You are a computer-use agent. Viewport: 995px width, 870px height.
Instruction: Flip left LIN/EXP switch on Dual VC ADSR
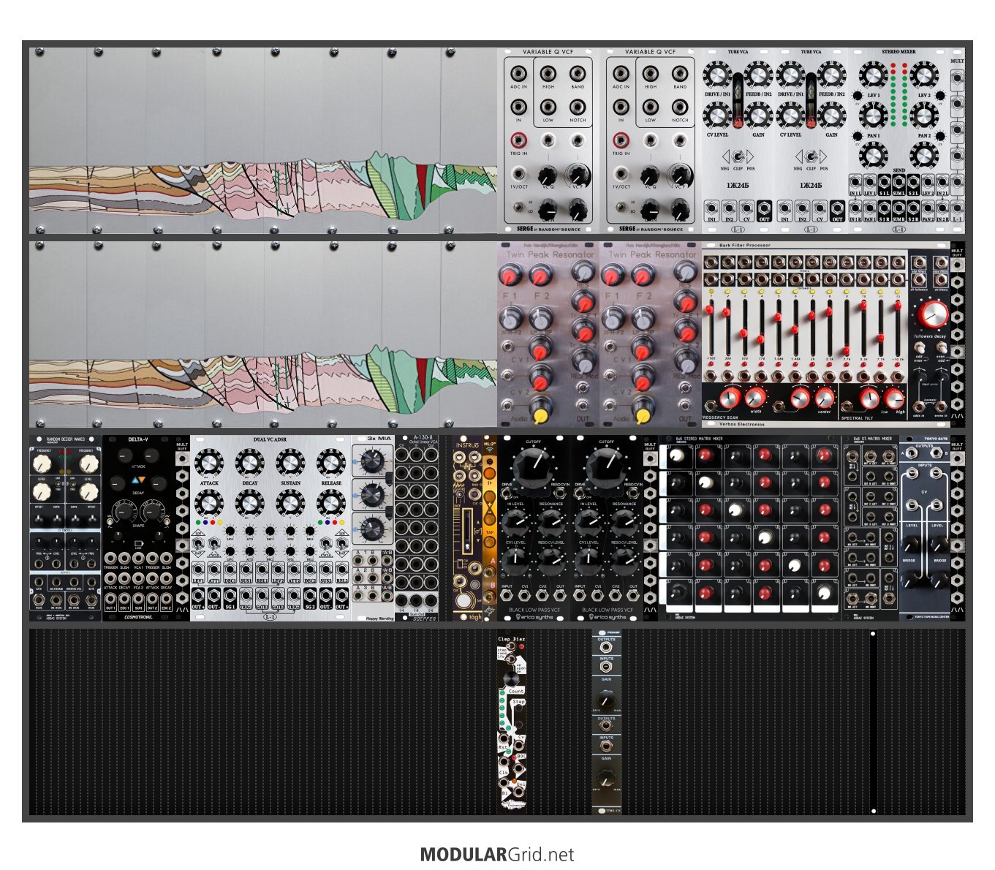click(200, 542)
